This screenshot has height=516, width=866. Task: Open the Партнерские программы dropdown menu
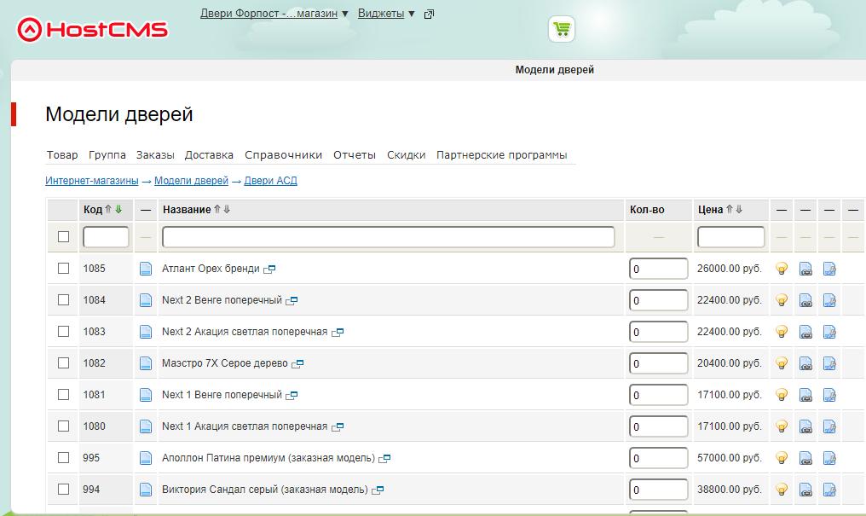point(501,155)
